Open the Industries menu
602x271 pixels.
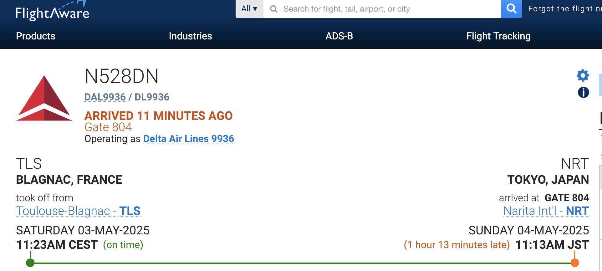click(190, 36)
